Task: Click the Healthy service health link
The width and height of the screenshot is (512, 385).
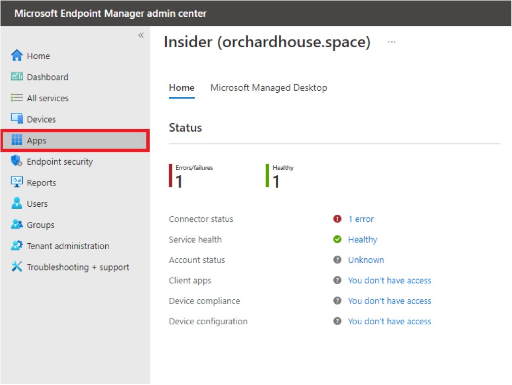Action: tap(362, 240)
